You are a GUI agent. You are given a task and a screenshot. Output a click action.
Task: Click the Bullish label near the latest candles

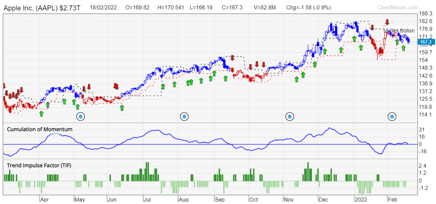pos(407,31)
